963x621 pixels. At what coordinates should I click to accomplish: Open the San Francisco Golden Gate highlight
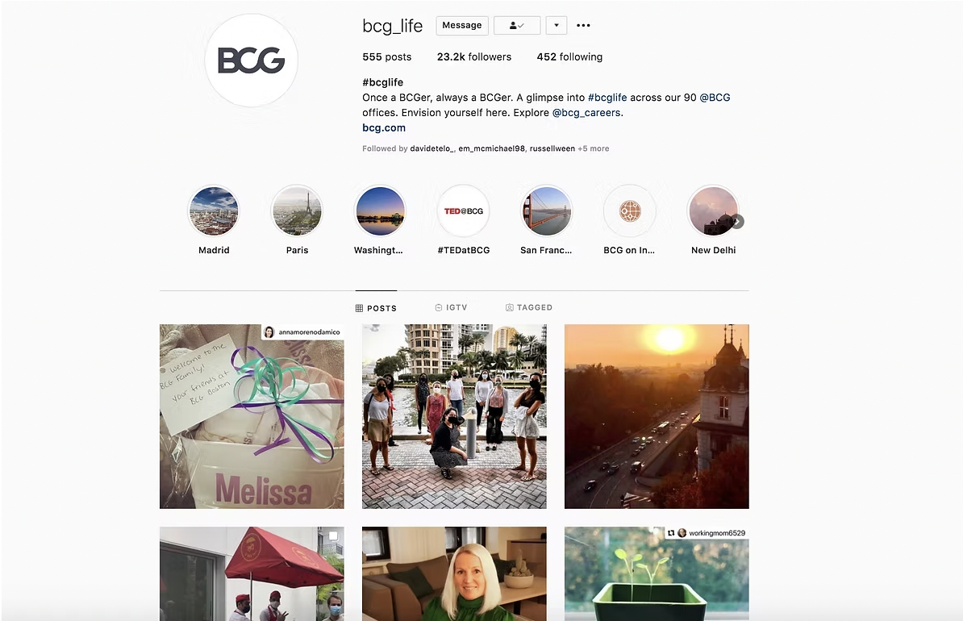click(546, 211)
